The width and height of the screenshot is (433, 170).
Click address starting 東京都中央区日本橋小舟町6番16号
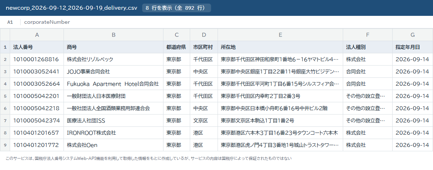tap(280, 108)
